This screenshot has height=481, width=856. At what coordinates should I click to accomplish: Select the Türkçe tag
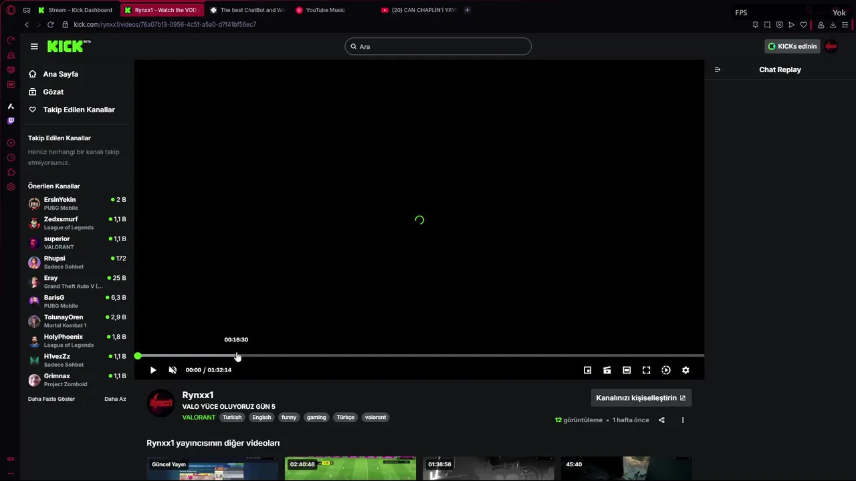pyautogui.click(x=346, y=417)
